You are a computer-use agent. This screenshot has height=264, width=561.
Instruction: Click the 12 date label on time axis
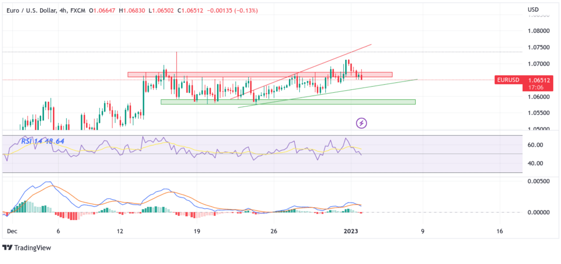[x=120, y=231]
